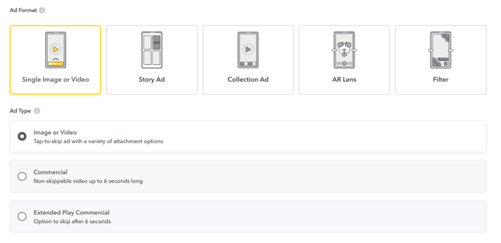This screenshot has width=501, height=243.
Task: Click the Ad Type info icon
Action: point(37,111)
